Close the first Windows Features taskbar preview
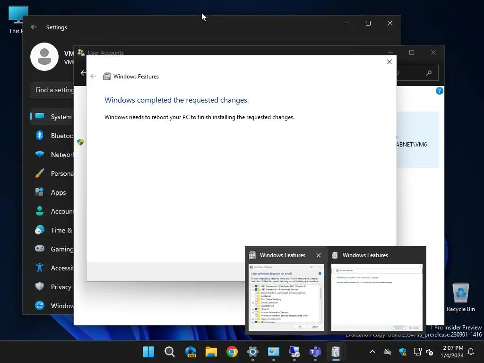 319,255
